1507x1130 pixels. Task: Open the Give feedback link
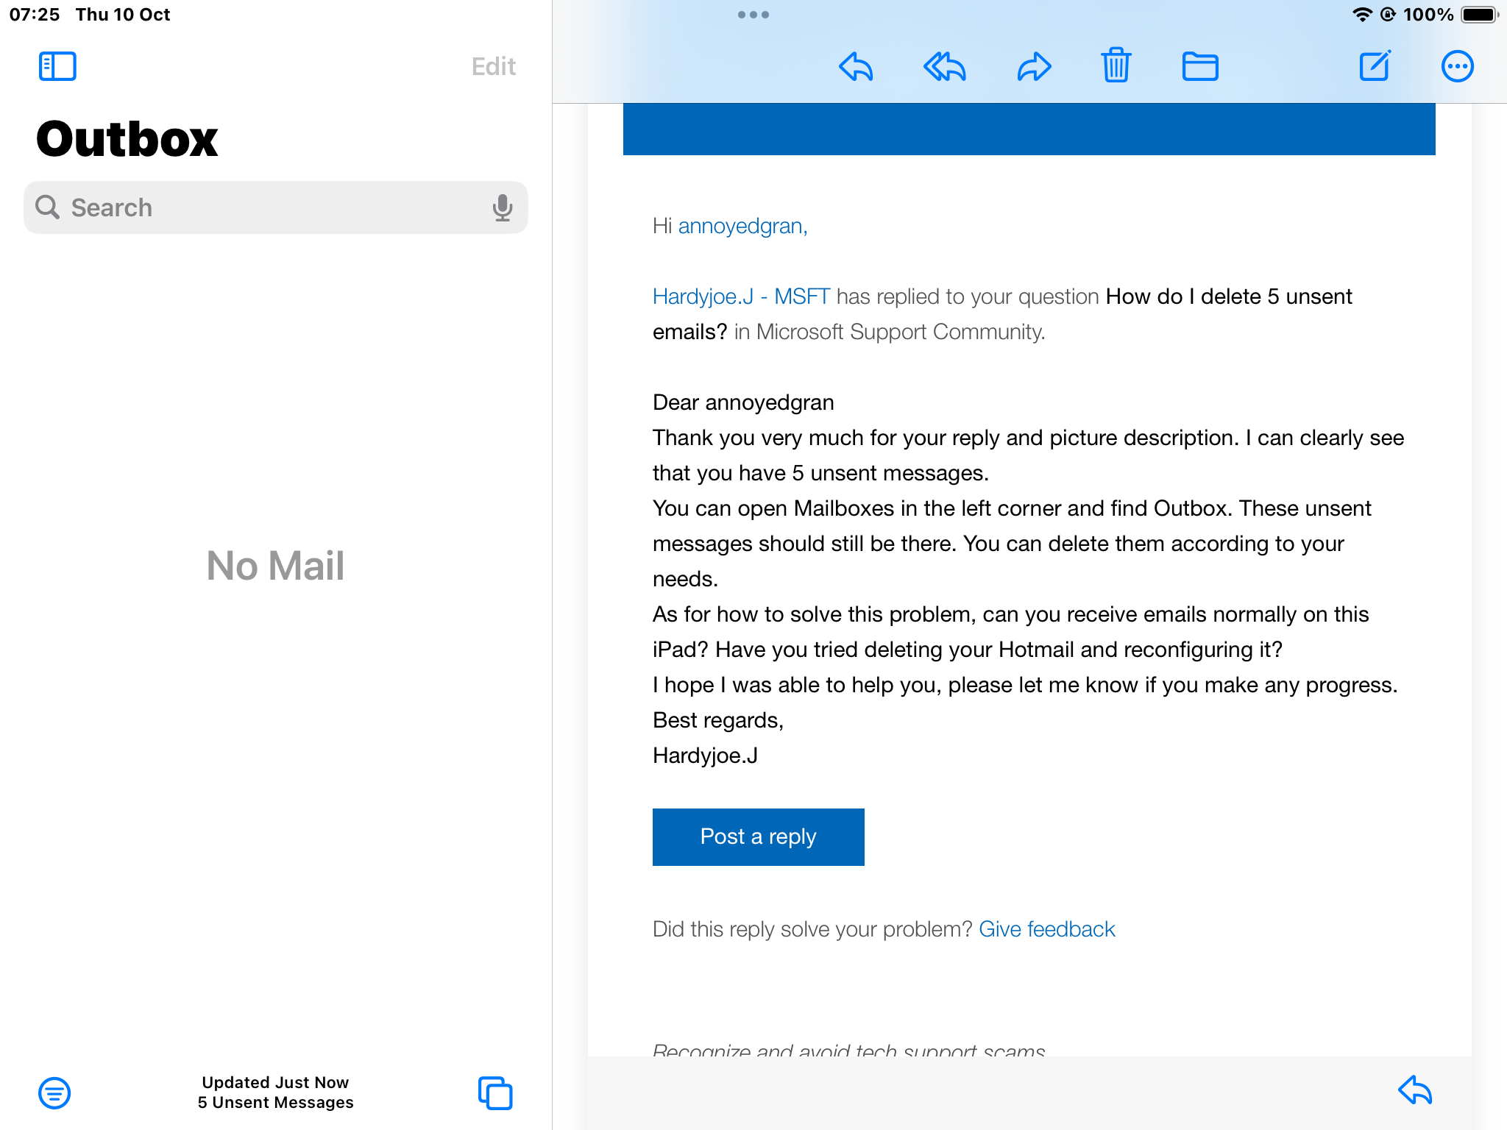(1046, 929)
